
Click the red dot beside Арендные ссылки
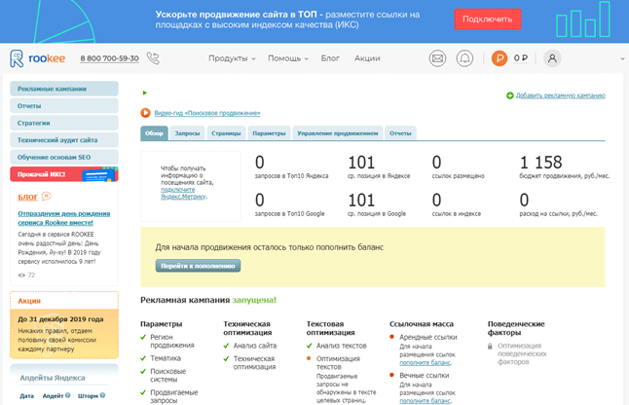pyautogui.click(x=392, y=337)
